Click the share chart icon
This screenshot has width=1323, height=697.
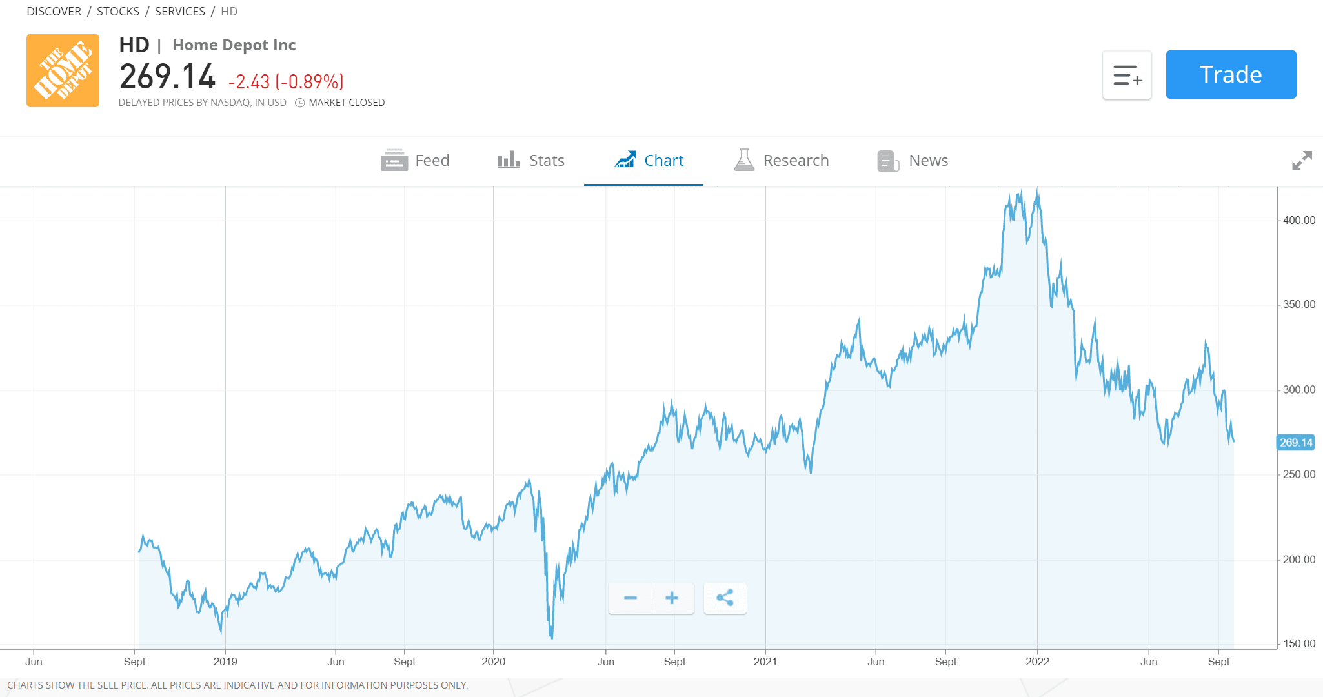[x=725, y=598]
